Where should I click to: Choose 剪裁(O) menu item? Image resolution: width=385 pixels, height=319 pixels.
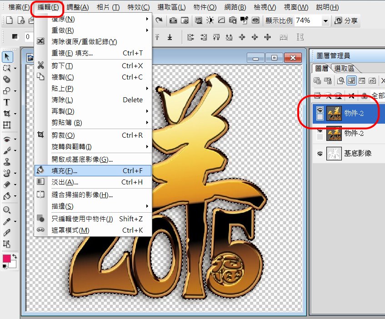[93, 135]
